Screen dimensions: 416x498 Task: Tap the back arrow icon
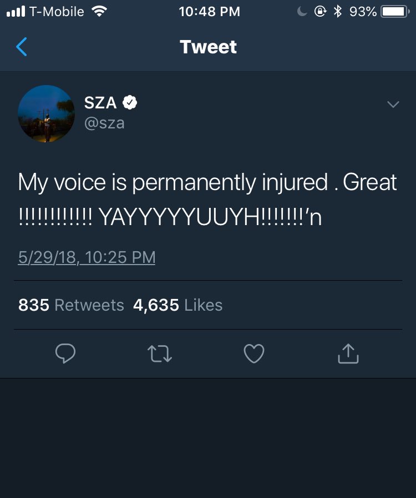pos(22,47)
